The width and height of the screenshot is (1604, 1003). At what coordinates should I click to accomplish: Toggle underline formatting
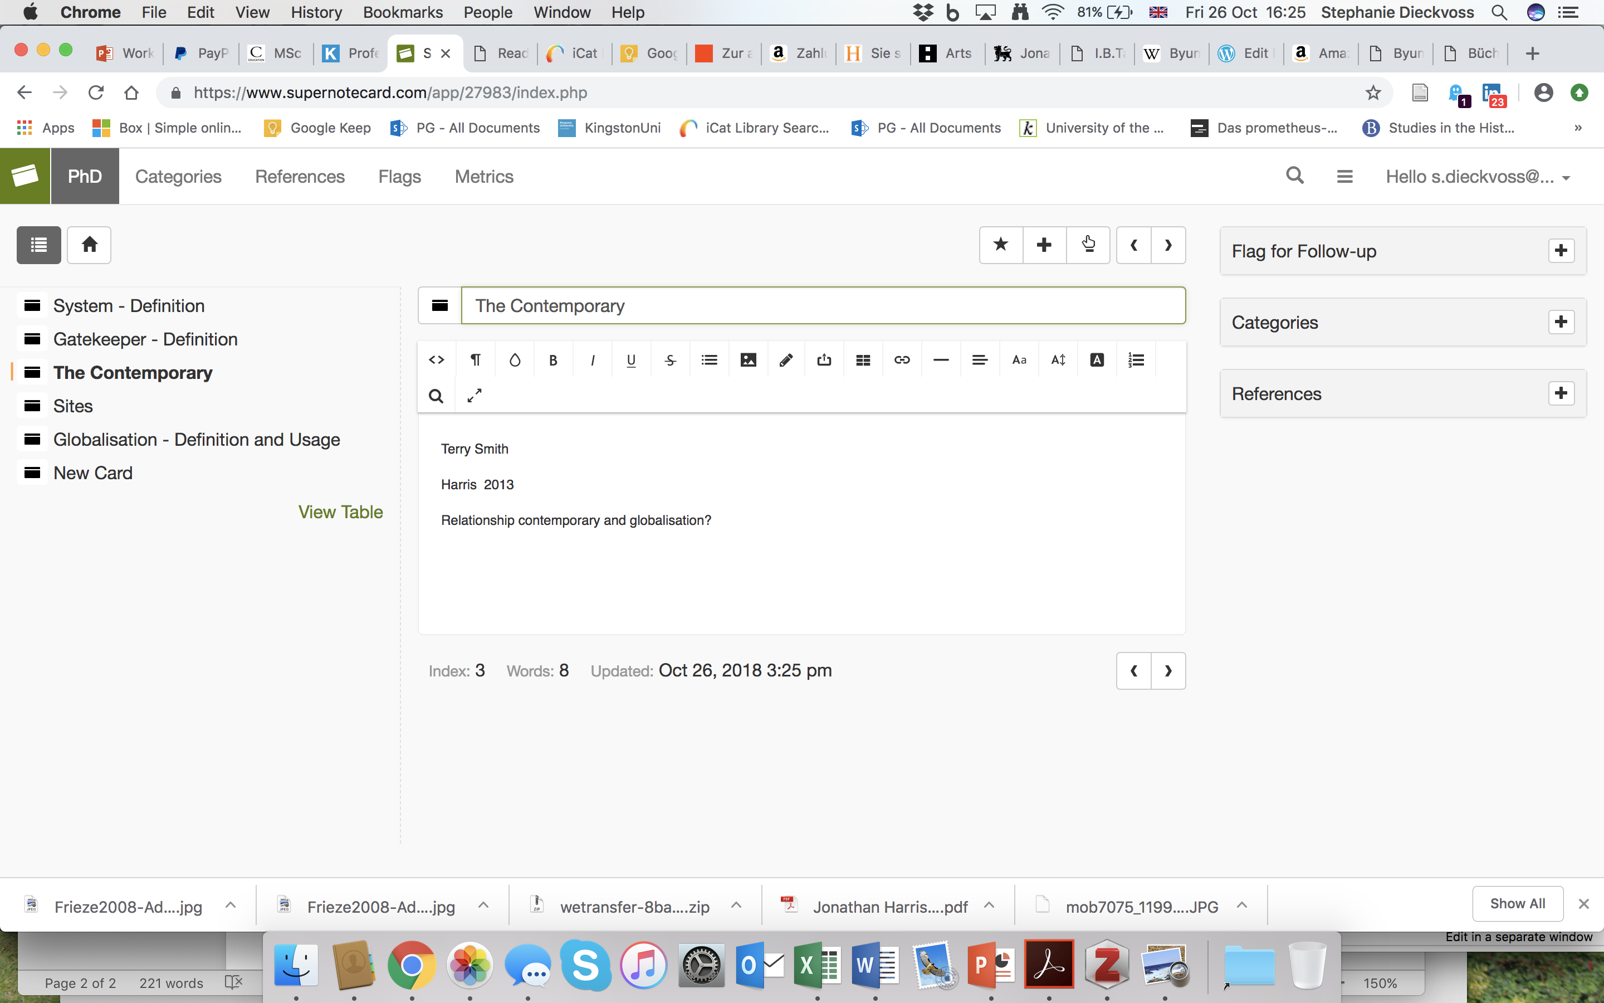coord(630,359)
